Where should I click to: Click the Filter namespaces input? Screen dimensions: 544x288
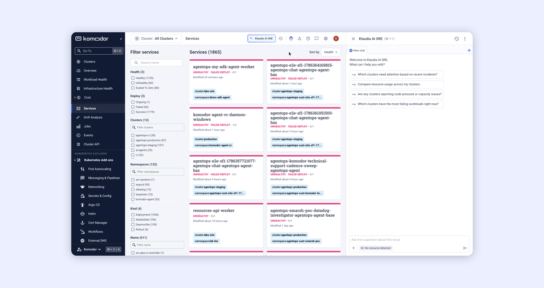pyautogui.click(x=157, y=172)
